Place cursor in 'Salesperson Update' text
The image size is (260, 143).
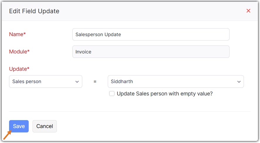98,34
